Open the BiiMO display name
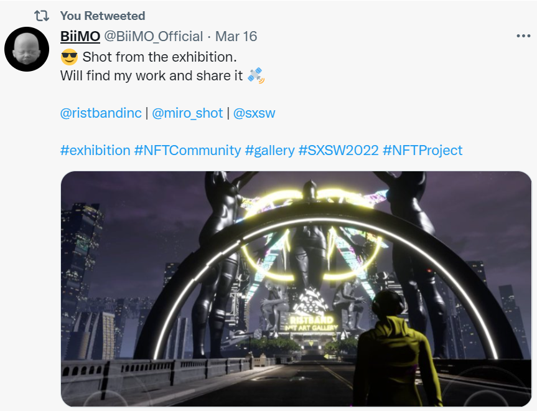 80,36
